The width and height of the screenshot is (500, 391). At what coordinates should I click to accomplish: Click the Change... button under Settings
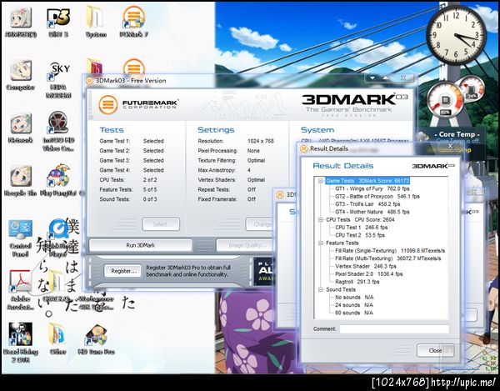[260, 224]
